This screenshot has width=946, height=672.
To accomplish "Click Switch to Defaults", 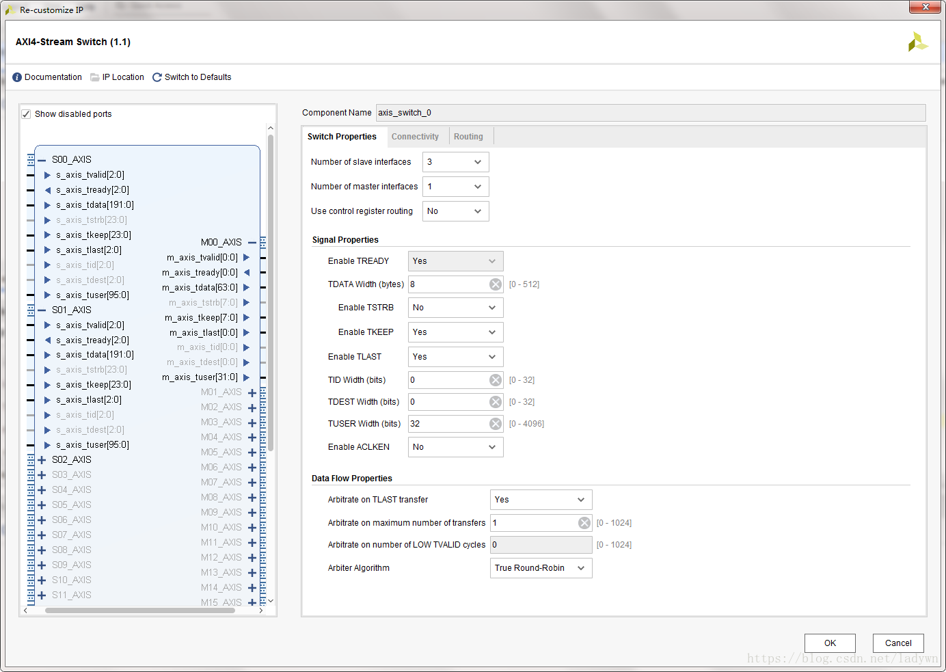I will [x=198, y=77].
